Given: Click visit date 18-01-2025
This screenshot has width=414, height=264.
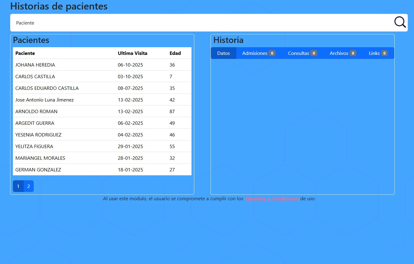Looking at the screenshot, I should point(130,170).
